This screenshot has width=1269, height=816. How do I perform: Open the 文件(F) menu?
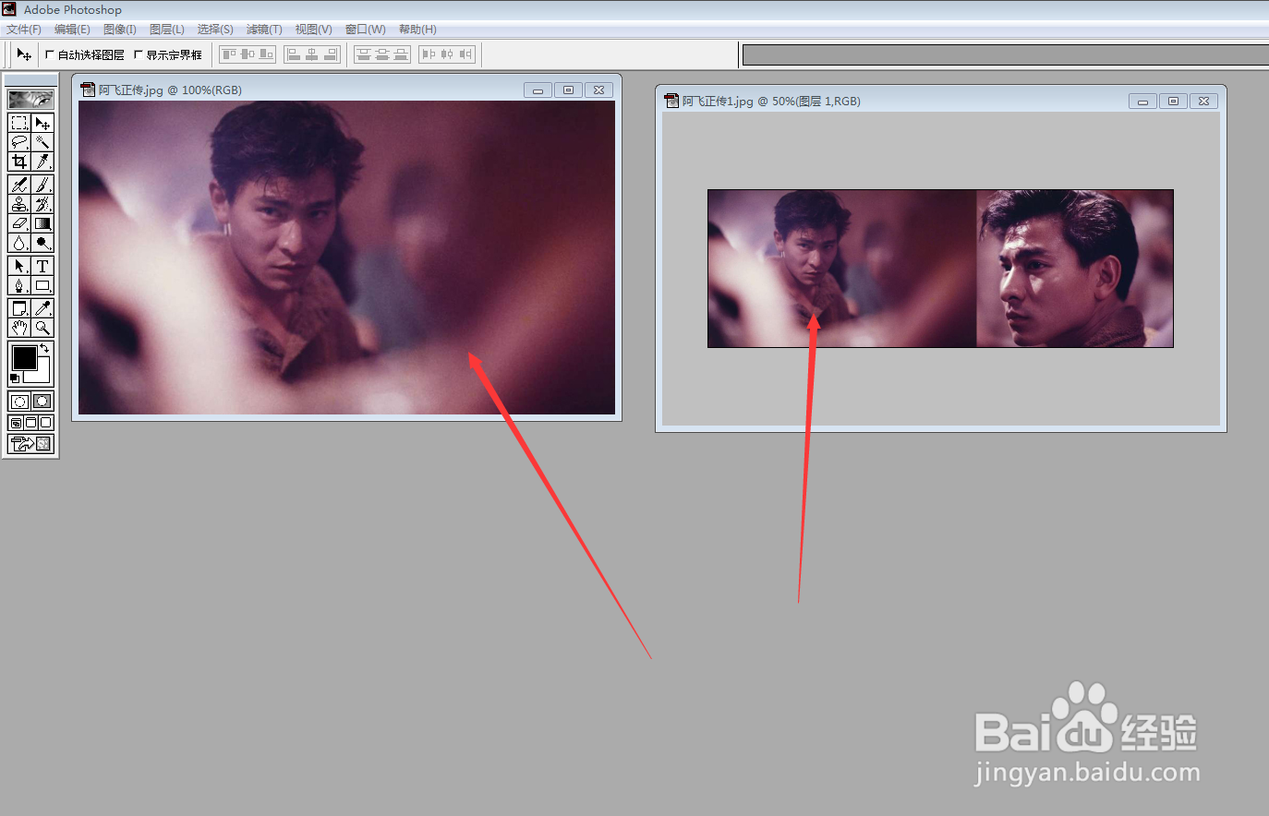pos(24,30)
